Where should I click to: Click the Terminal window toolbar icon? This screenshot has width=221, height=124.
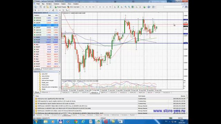click(51, 7)
